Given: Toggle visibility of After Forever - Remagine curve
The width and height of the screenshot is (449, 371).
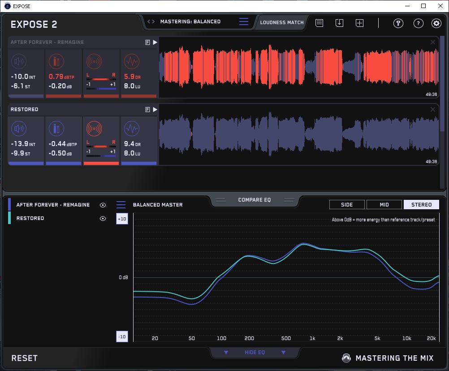Looking at the screenshot, I should coord(103,205).
